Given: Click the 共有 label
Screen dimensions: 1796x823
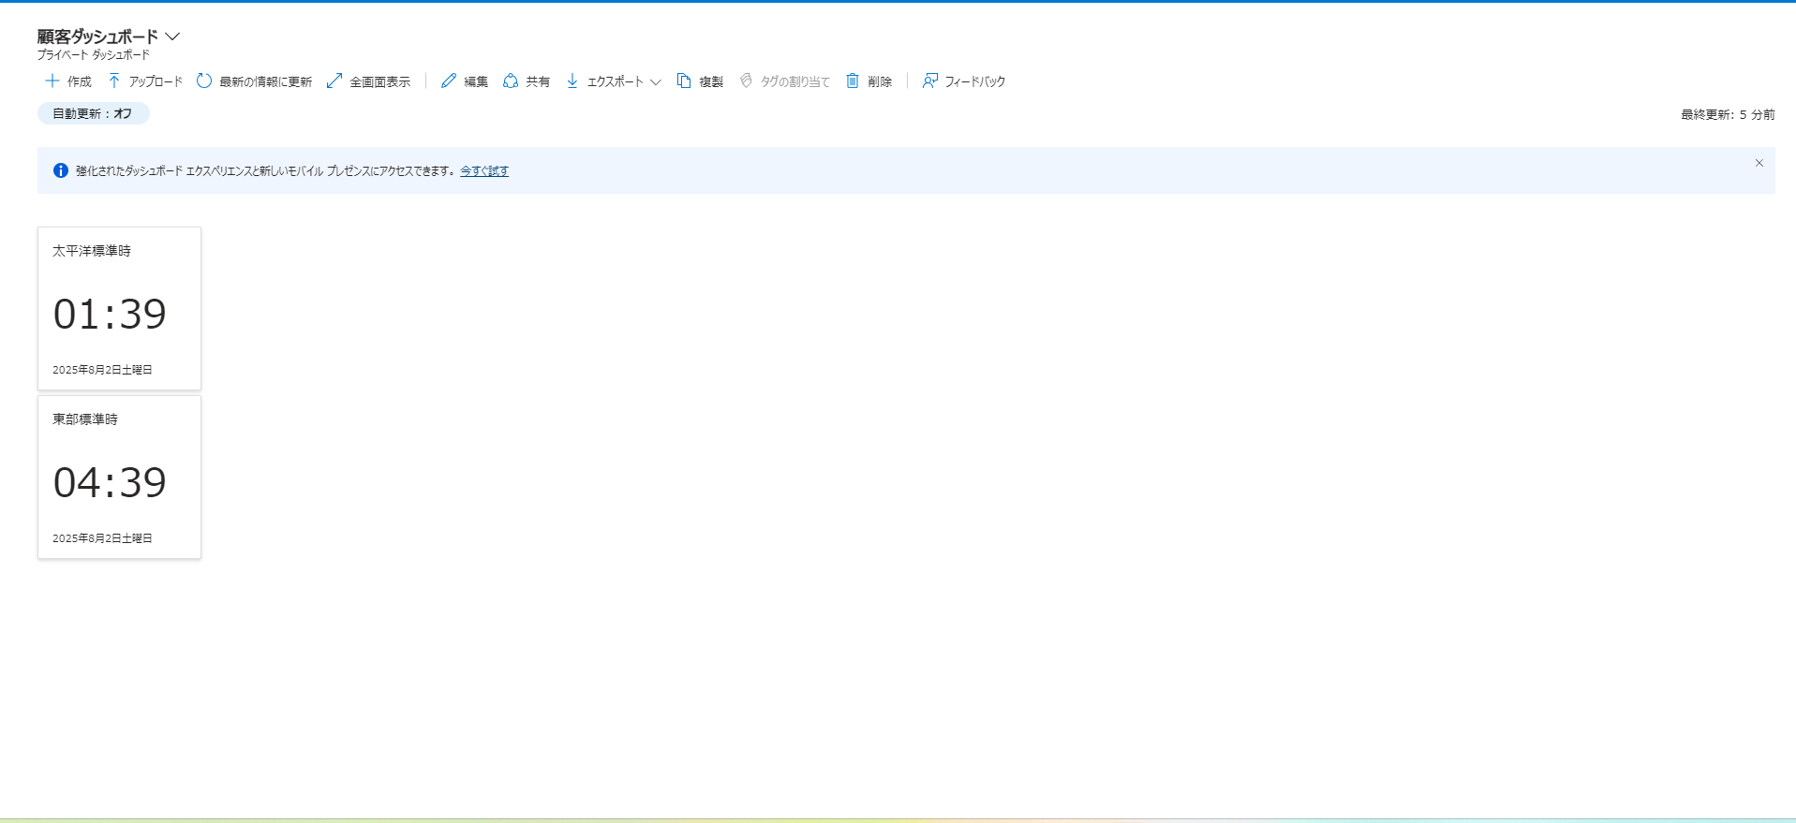Looking at the screenshot, I should 538,82.
